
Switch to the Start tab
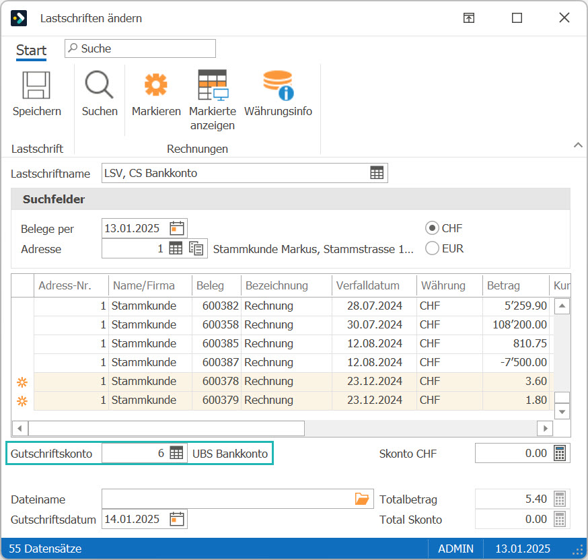click(31, 50)
